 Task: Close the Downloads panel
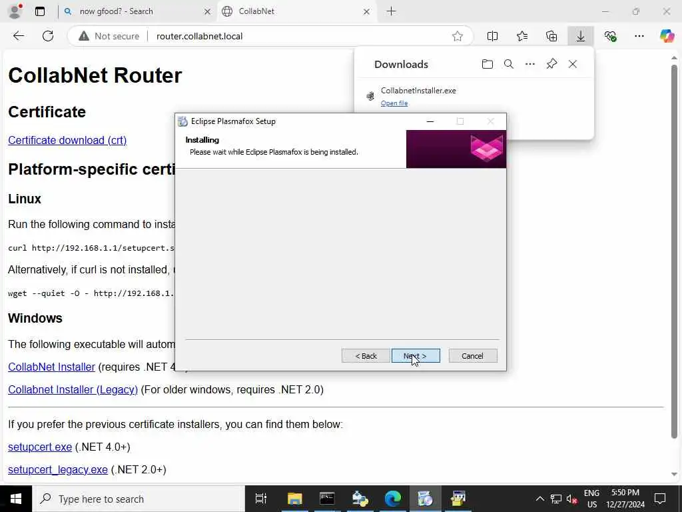(573, 65)
